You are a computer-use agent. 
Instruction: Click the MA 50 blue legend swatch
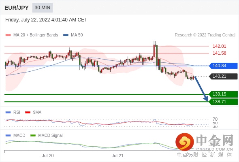coord(66,35)
